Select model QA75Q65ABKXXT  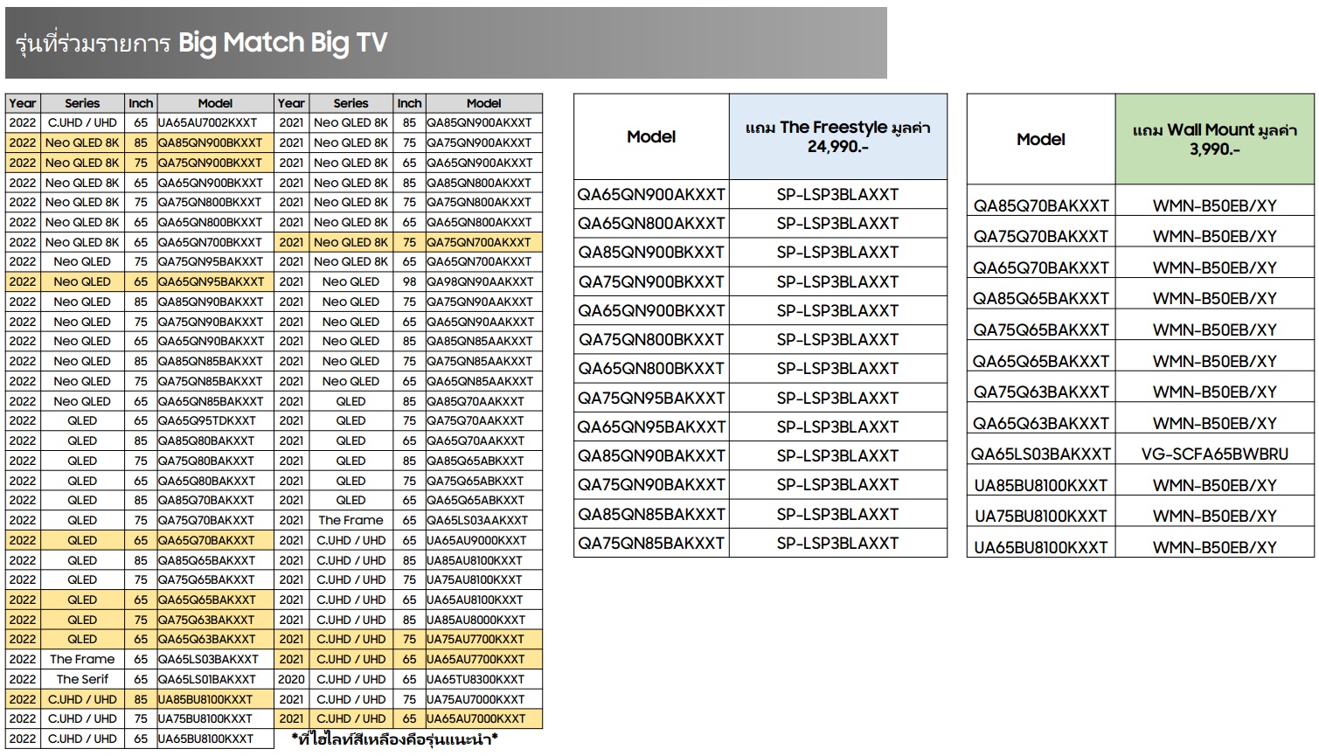pyautogui.click(x=483, y=481)
